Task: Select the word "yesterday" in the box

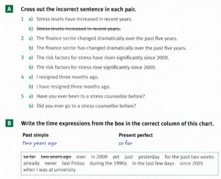Action: point(149,157)
